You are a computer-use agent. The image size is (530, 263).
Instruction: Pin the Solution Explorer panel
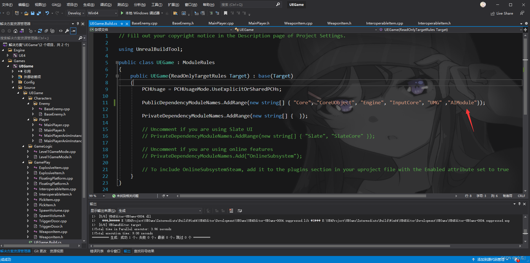78,24
